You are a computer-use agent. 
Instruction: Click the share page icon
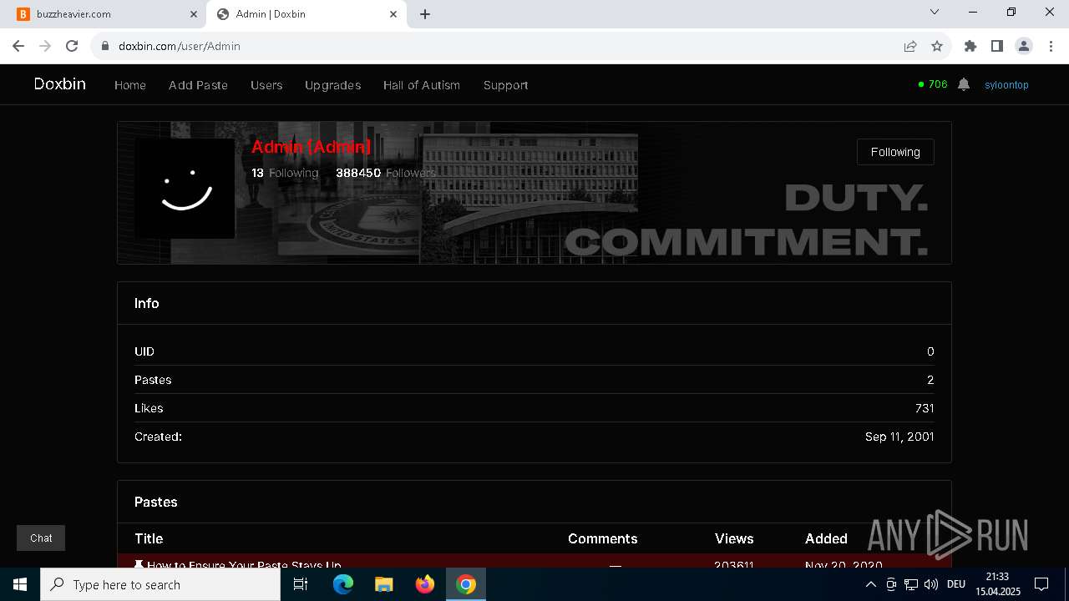tap(910, 46)
